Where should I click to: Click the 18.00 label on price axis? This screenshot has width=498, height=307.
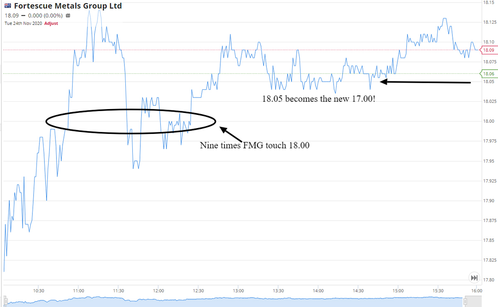point(488,121)
